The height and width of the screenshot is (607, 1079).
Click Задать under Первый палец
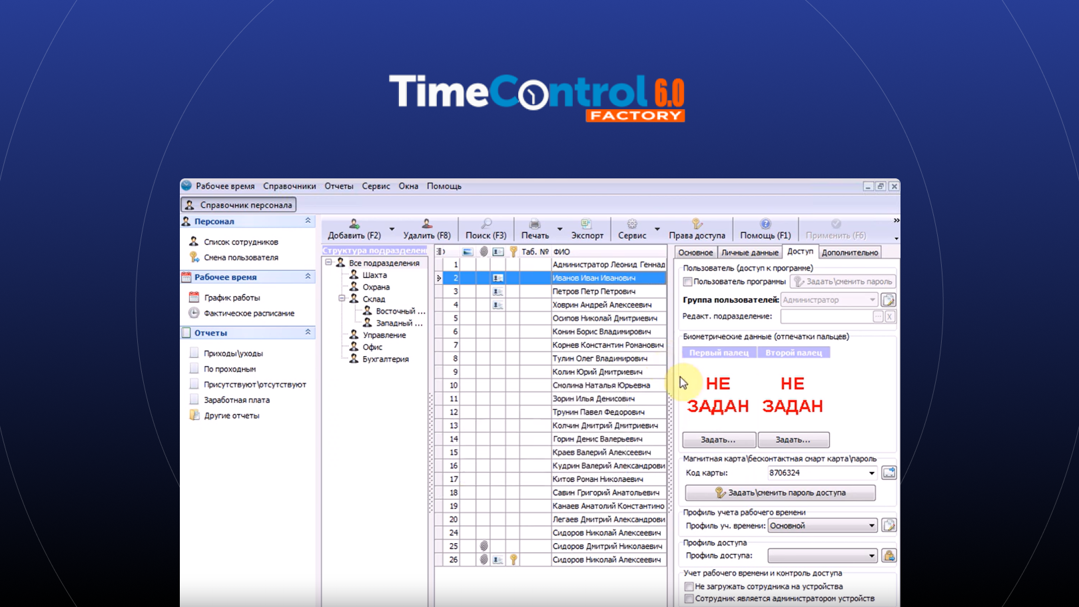click(x=719, y=439)
